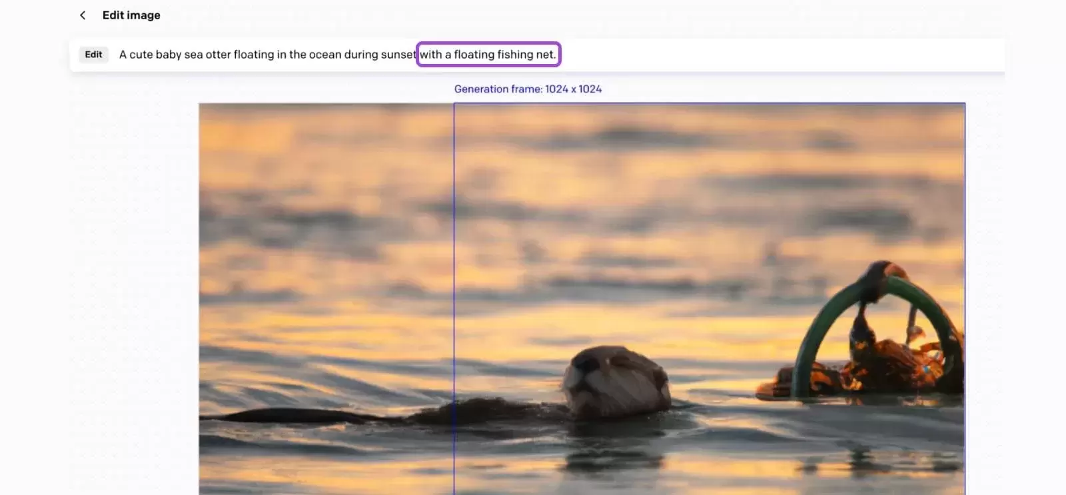Click the highlighted "with a floating fishing net." text
The height and width of the screenshot is (495, 1066).
pos(488,55)
